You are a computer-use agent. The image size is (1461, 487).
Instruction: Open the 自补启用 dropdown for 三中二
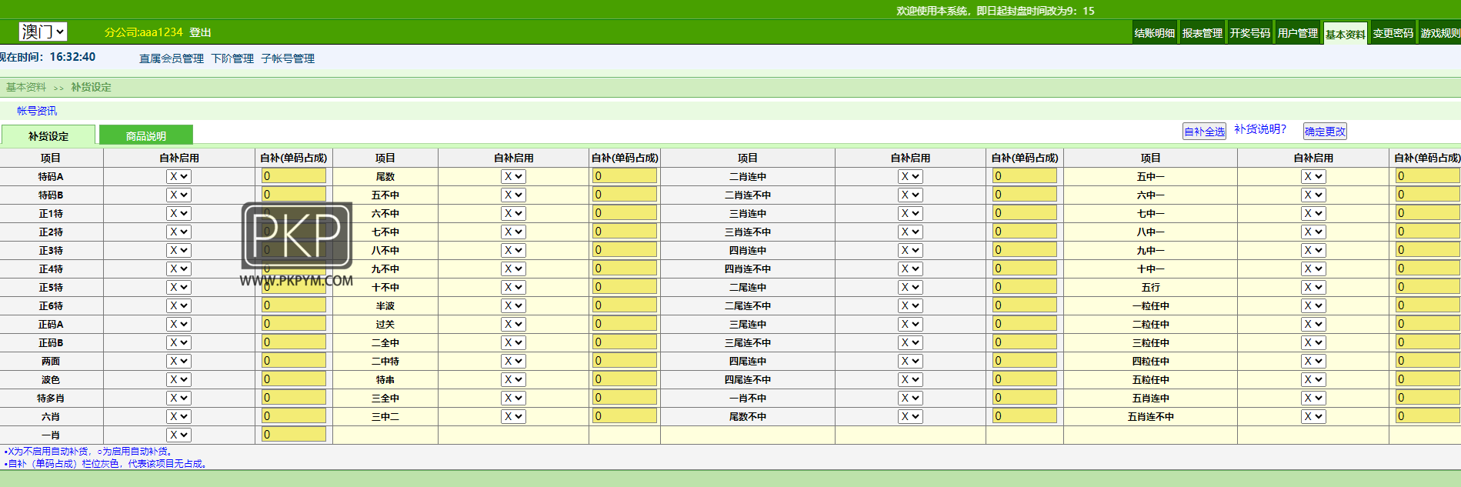pos(513,416)
